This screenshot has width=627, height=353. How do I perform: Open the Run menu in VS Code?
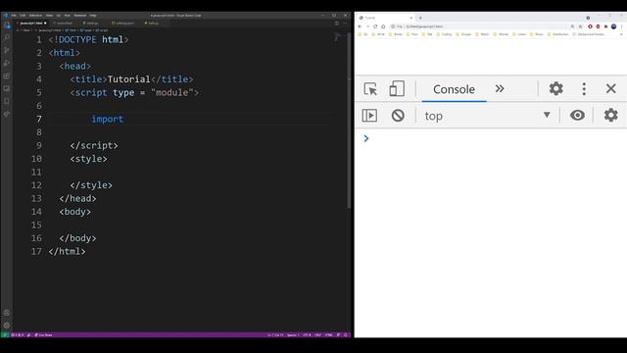[68, 16]
